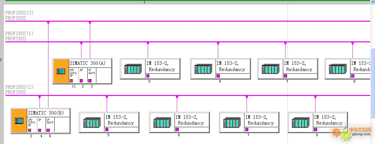Click the IM 153-2, Redundancy text of PROFIBUS(2) slave 7
The height and width of the screenshot is (144, 375).
point(260,120)
